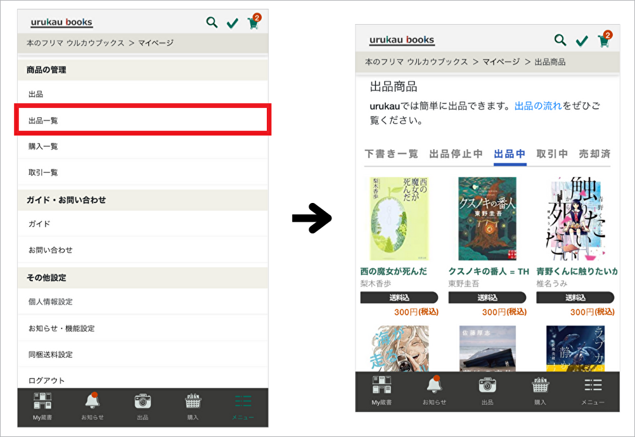This screenshot has height=437, width=635.
Task: Switch to the 売却済 tab
Action: (x=594, y=154)
